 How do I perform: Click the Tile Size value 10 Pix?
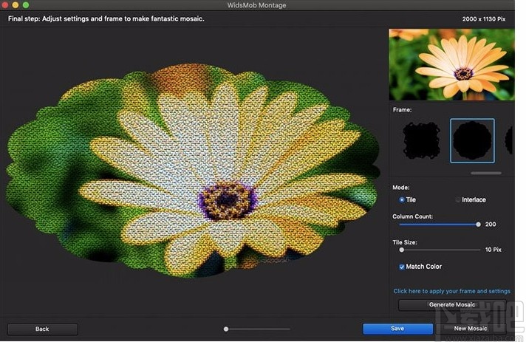click(x=493, y=250)
